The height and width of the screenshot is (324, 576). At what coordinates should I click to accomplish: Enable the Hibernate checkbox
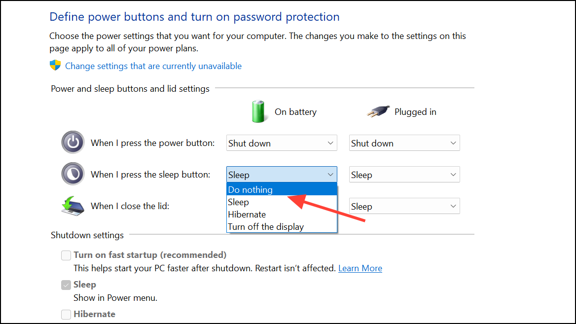coord(66,314)
